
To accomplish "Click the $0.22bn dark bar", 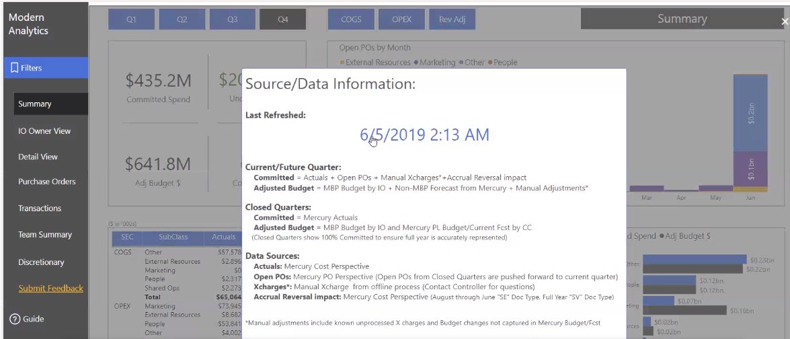I will coord(693,269).
